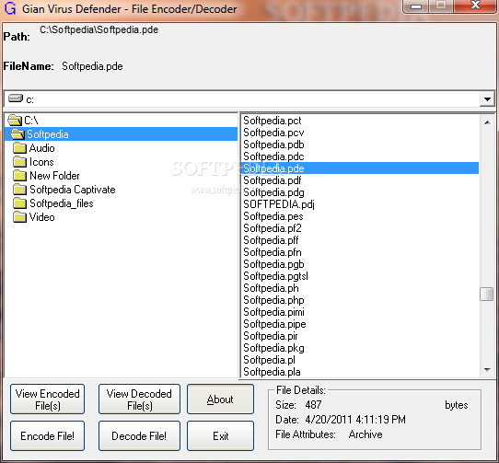Select the Video folder label
499x463 pixels.
tap(42, 217)
